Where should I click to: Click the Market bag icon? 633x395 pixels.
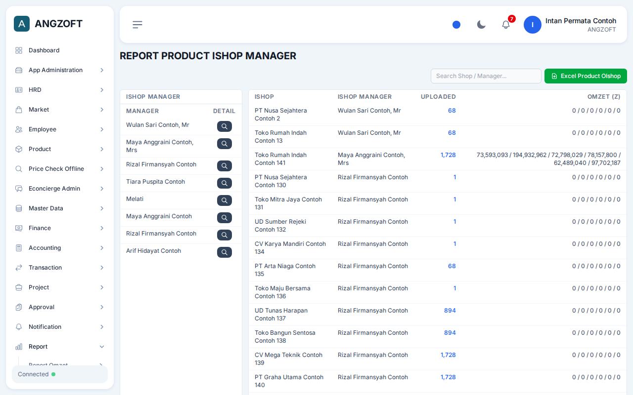(x=19, y=110)
